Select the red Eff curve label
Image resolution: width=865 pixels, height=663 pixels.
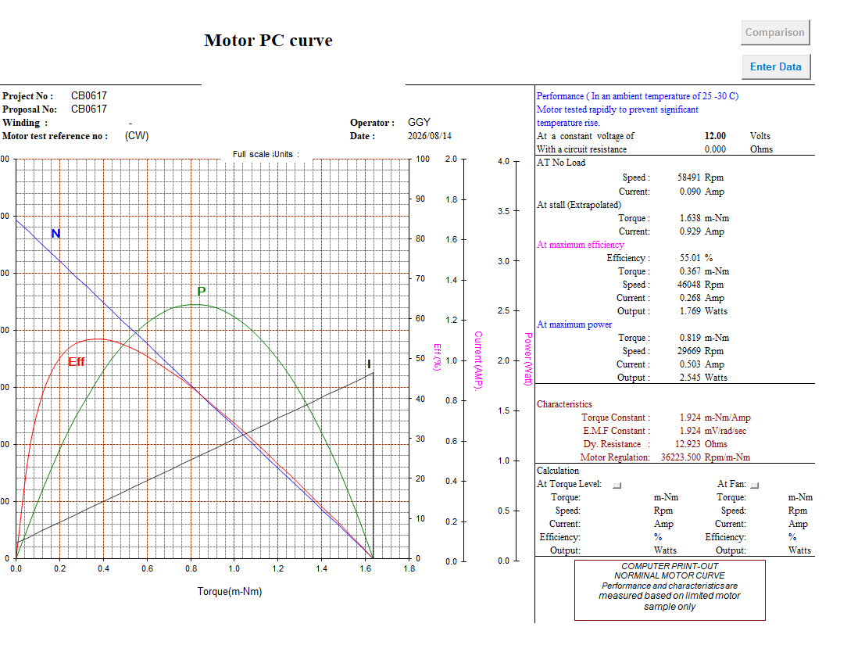[76, 361]
